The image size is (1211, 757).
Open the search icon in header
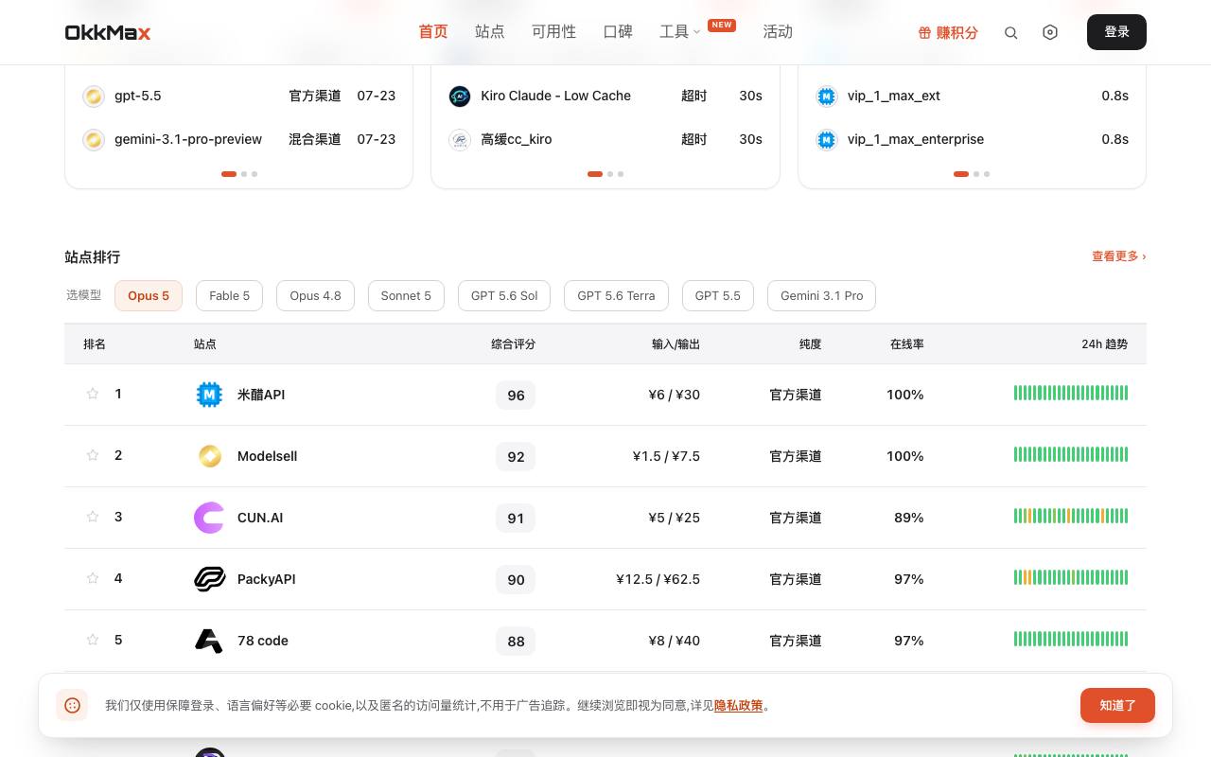pyautogui.click(x=1010, y=32)
